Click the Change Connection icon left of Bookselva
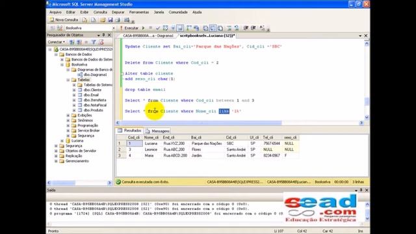Image resolution: width=416 pixels, height=234 pixels. [x=60, y=28]
